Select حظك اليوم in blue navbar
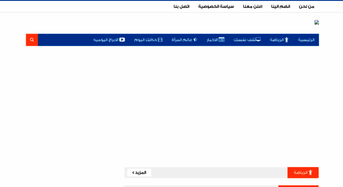Viewport: 343px width, 187px height. (148, 40)
